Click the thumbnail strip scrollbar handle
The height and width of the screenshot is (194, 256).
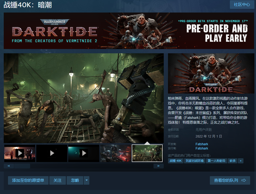[22, 166]
